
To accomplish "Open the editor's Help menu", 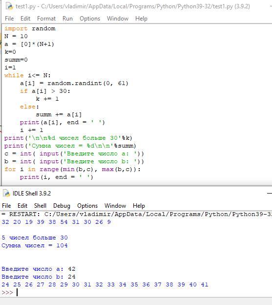I will pos(141,19).
